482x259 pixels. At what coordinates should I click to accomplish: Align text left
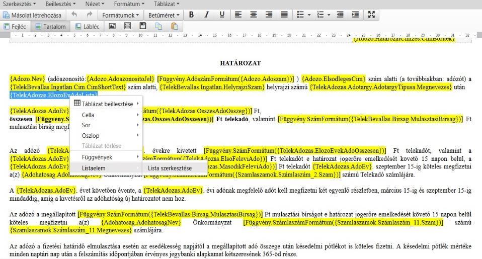tap(238, 15)
